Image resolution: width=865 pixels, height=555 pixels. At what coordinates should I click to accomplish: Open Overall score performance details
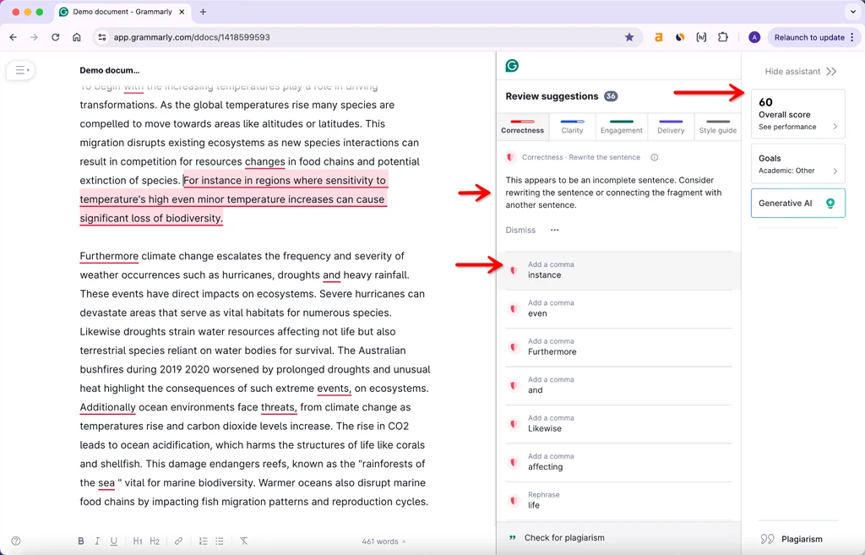797,114
